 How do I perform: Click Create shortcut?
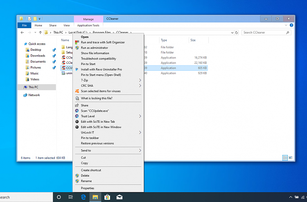tap(108, 171)
